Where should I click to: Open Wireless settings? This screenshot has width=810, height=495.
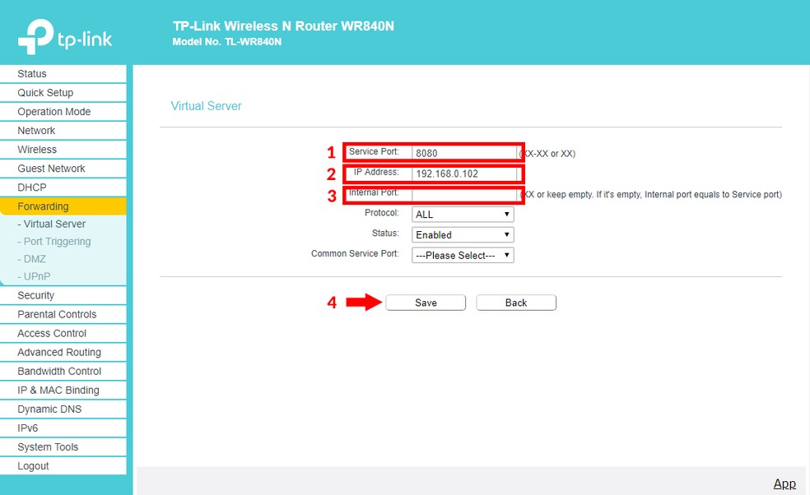(x=63, y=150)
